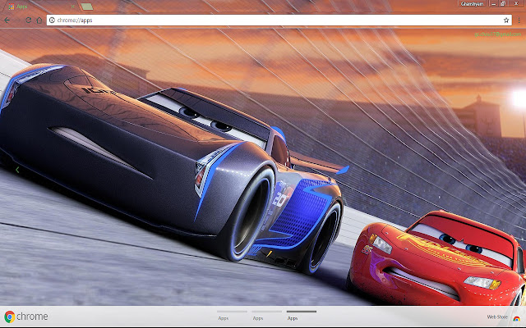Open a new tab
Screen dimensions: 526x328
[87, 7]
